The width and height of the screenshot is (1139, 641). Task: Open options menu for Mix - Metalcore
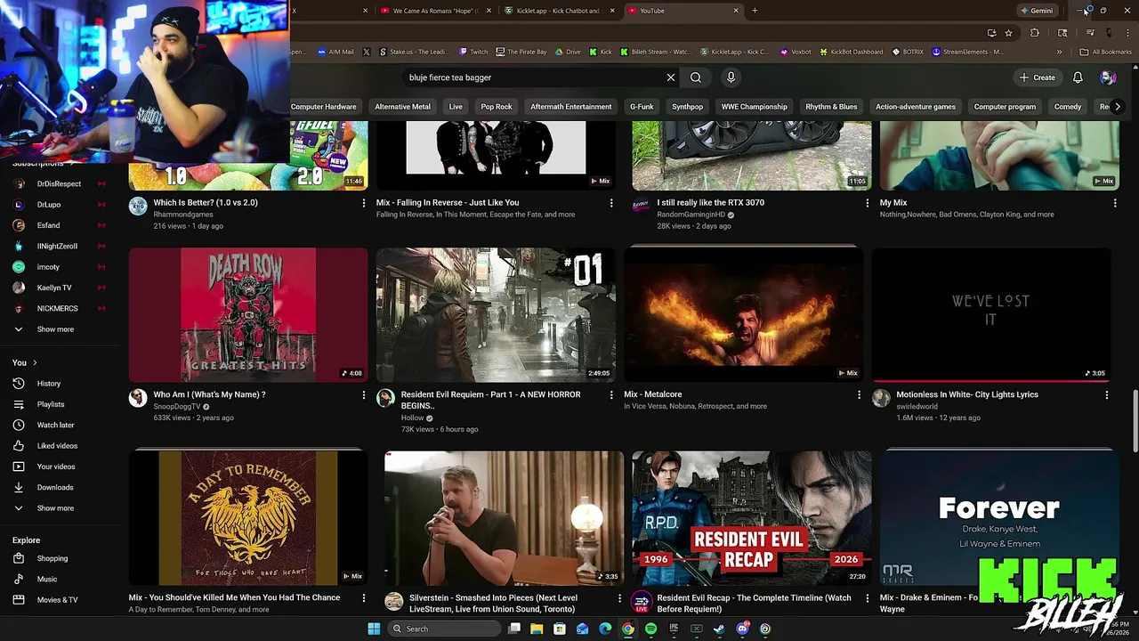859,394
